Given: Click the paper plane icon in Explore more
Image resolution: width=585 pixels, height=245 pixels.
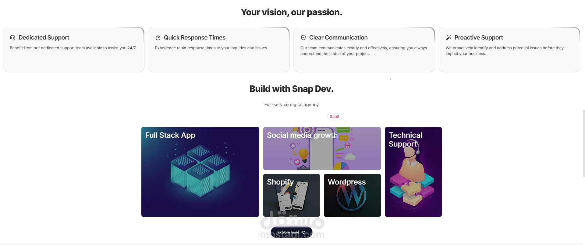Looking at the screenshot, I should pyautogui.click(x=303, y=233).
